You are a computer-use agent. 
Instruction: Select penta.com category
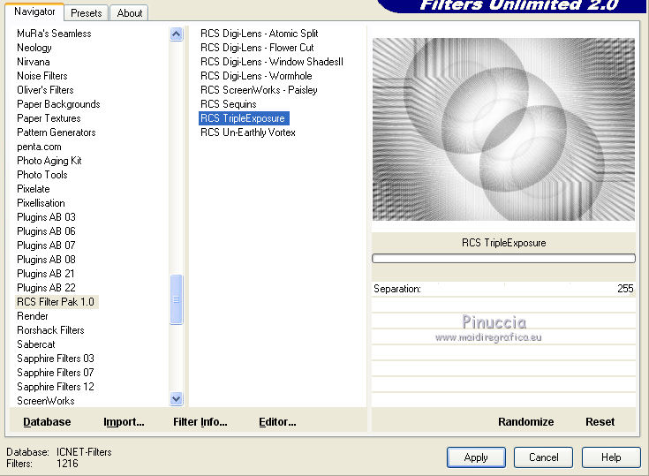tap(39, 147)
